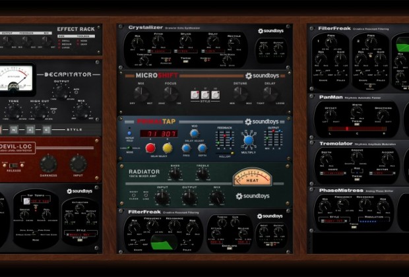Click the Soundtoys logo on Crystallizer
This screenshot has width=409, height=277.
[270, 31]
